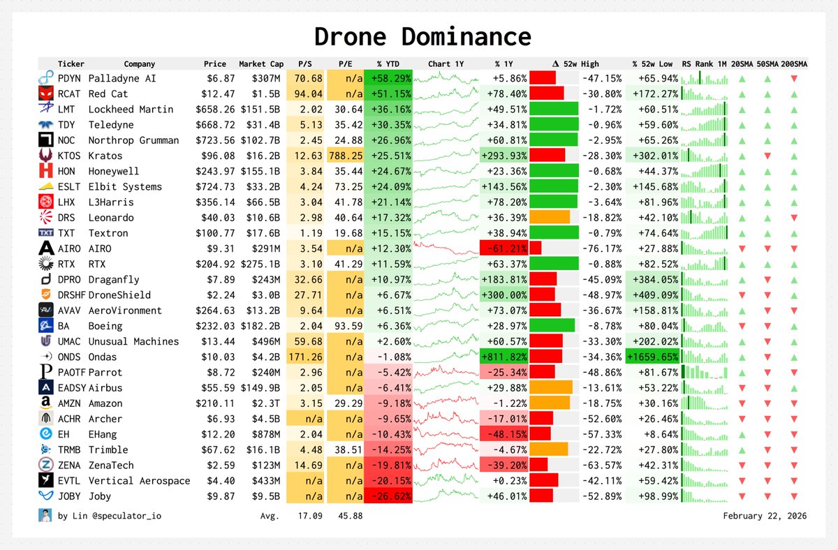This screenshot has height=550, width=838.
Task: Click the Boeing logo icon
Action: [46, 325]
